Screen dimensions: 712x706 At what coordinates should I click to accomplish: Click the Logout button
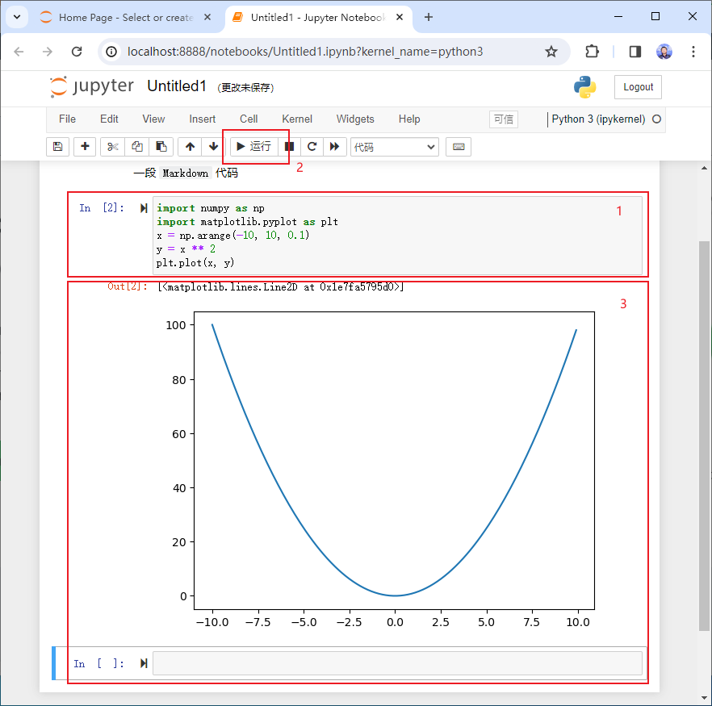(x=638, y=87)
